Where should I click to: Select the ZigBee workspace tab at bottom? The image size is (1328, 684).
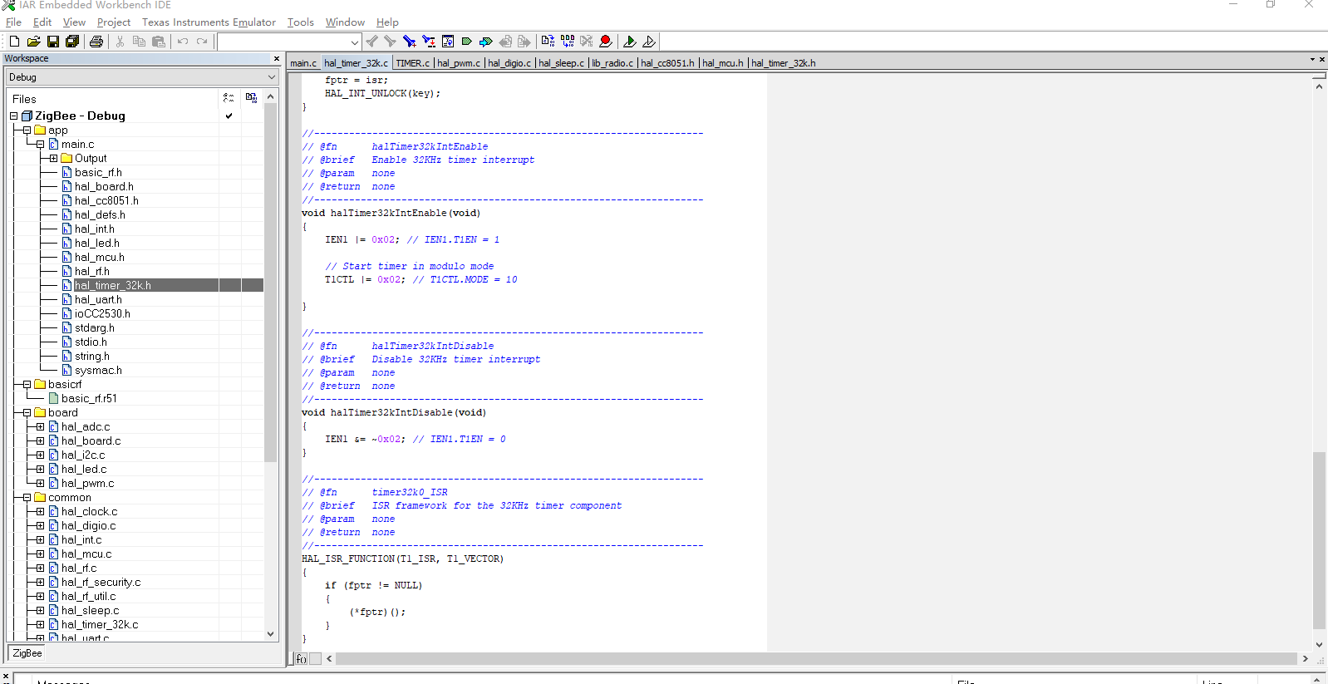(27, 653)
